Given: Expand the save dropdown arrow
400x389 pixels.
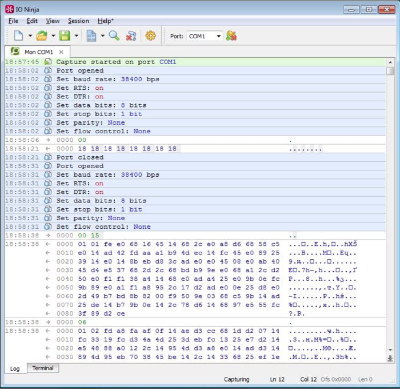Looking at the screenshot, I should [x=76, y=36].
